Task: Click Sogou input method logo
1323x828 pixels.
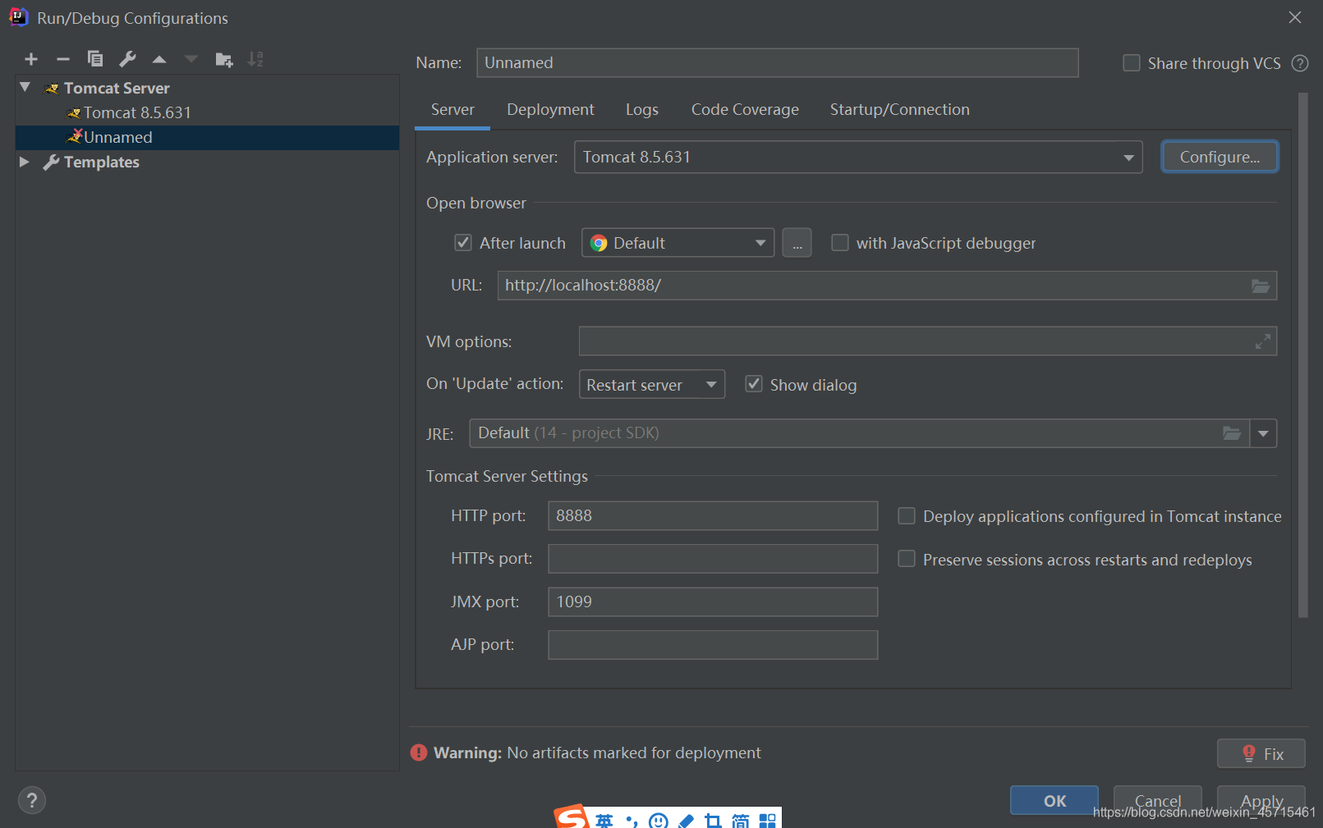Action: click(x=572, y=817)
